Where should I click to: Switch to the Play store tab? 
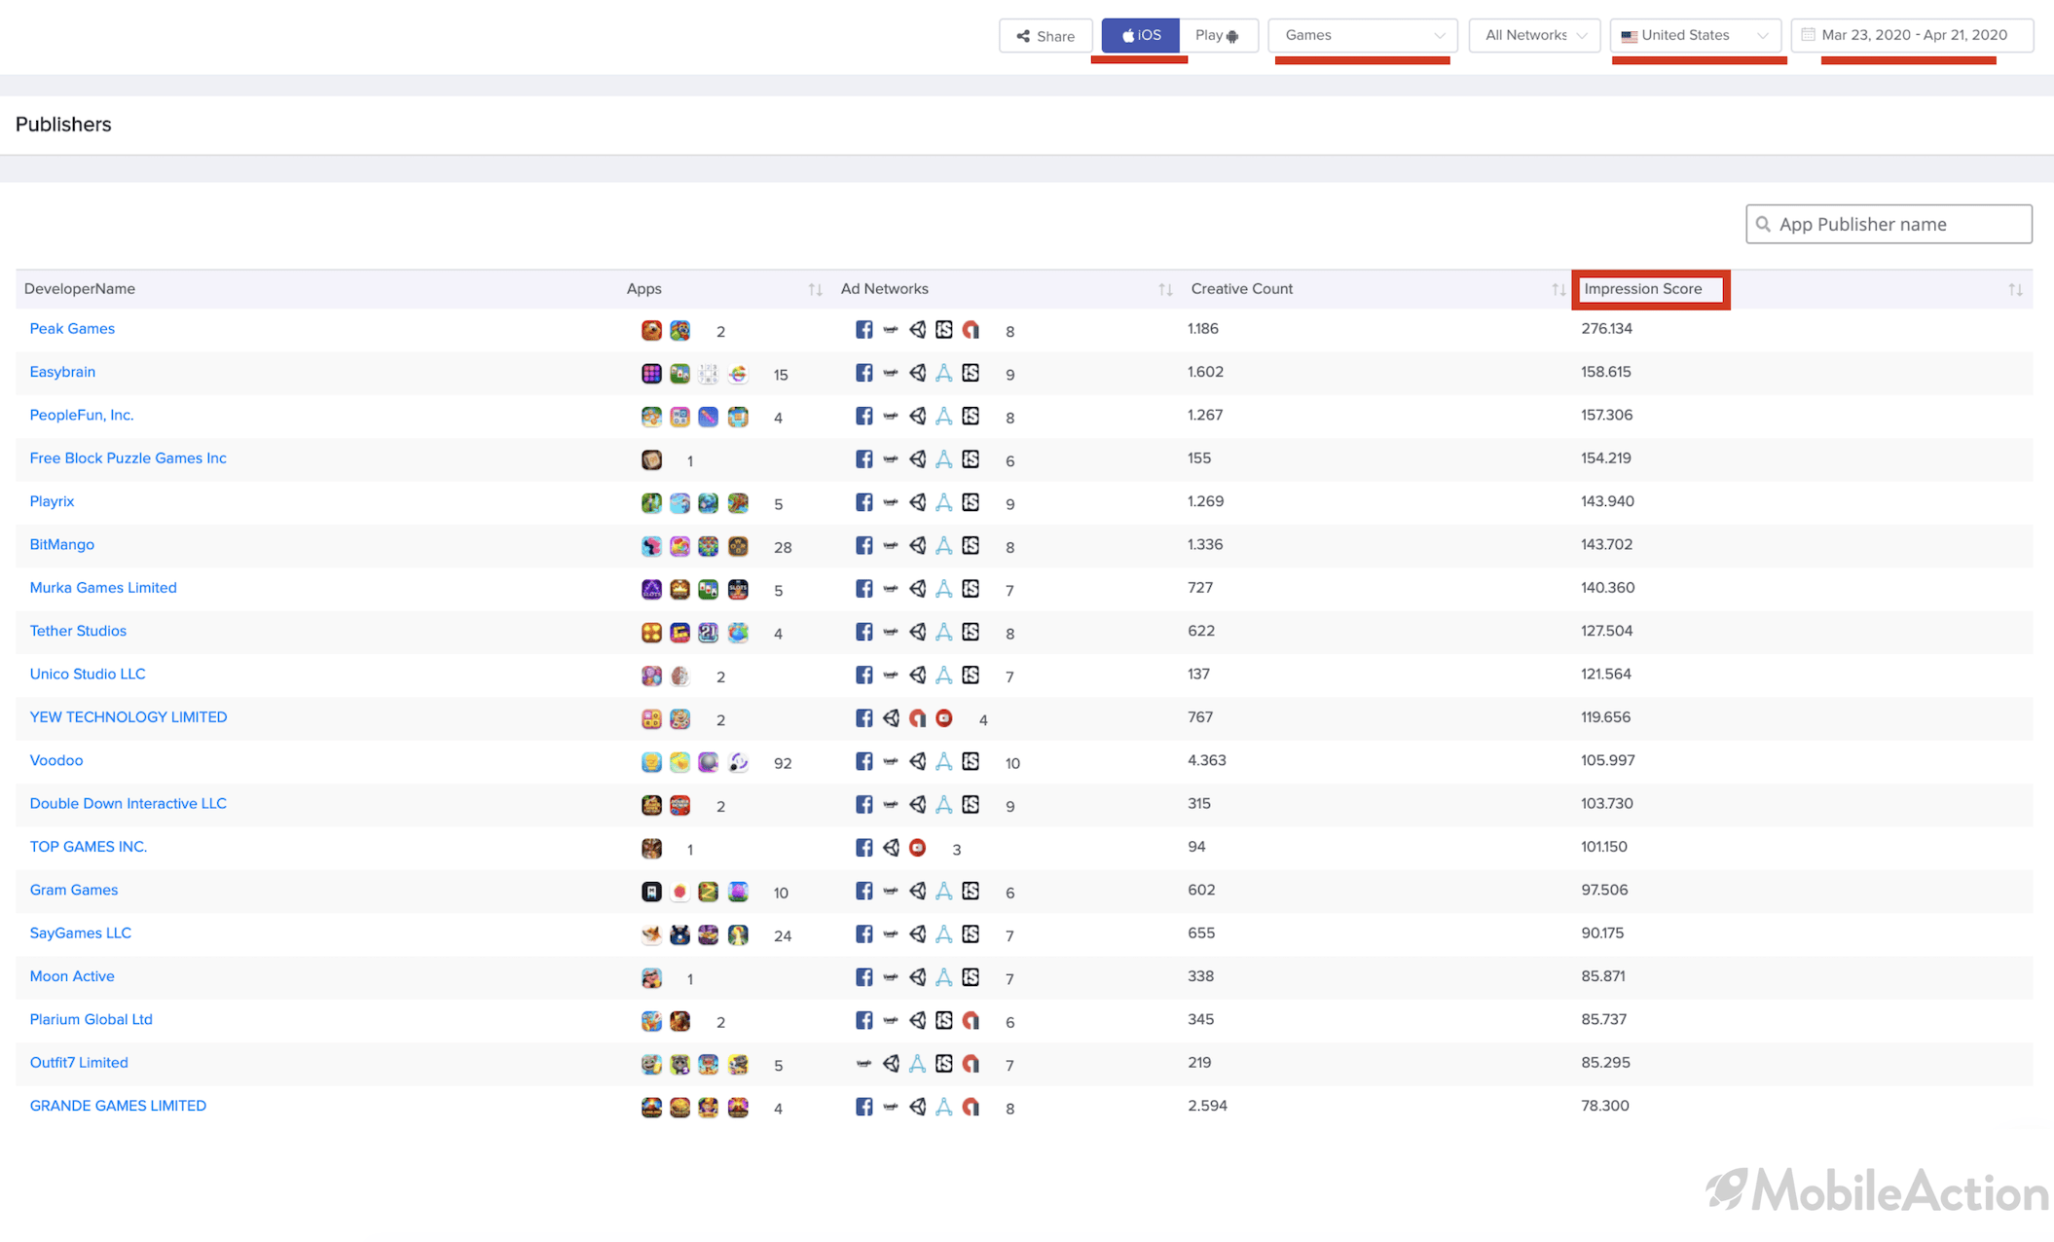tap(1218, 35)
